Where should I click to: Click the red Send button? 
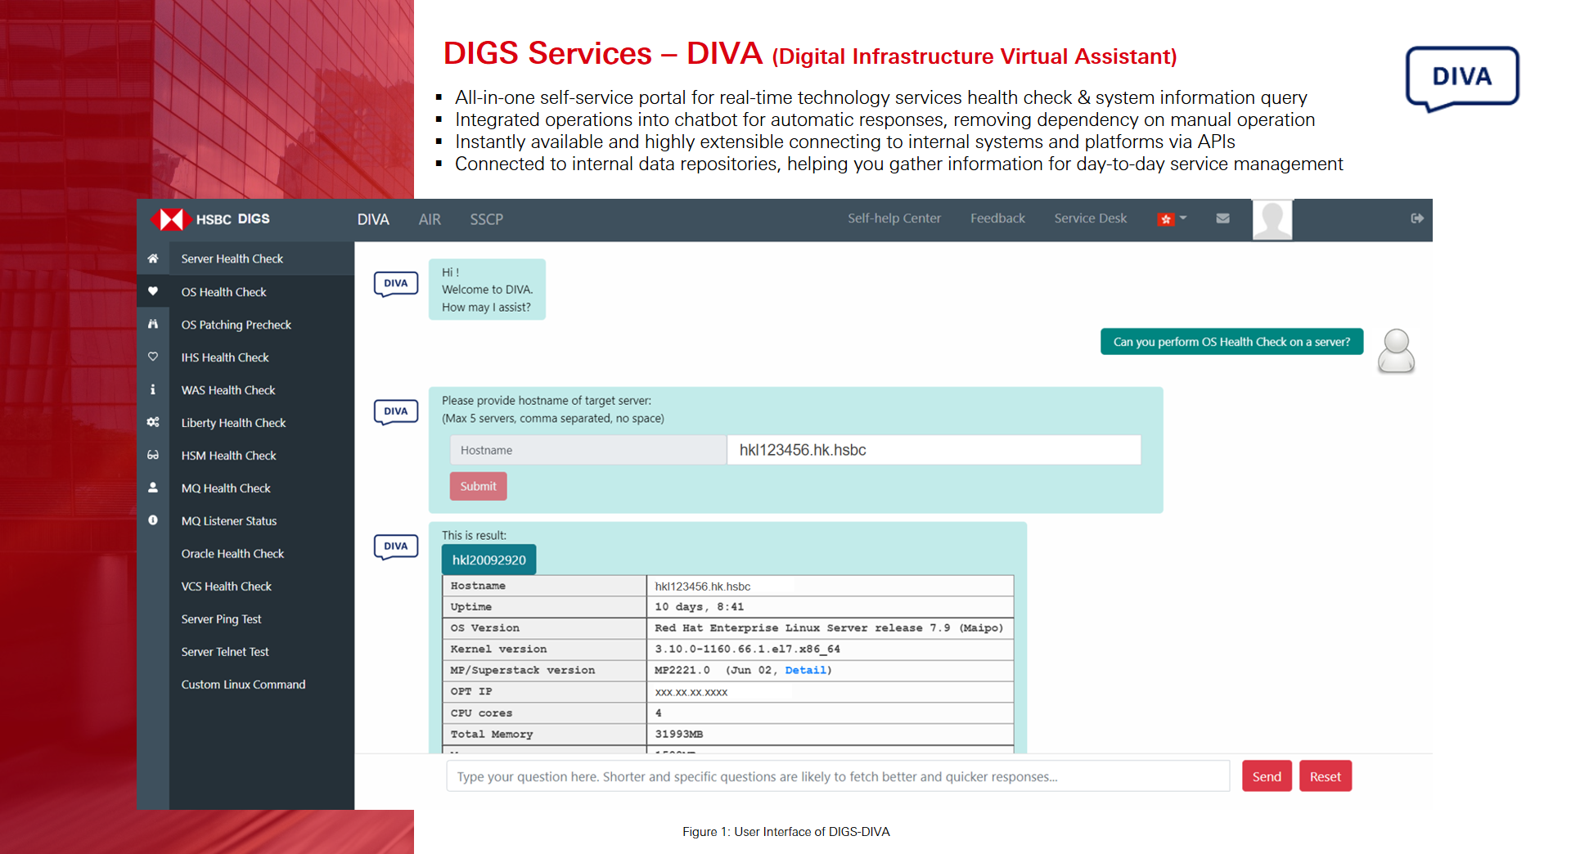click(1266, 776)
